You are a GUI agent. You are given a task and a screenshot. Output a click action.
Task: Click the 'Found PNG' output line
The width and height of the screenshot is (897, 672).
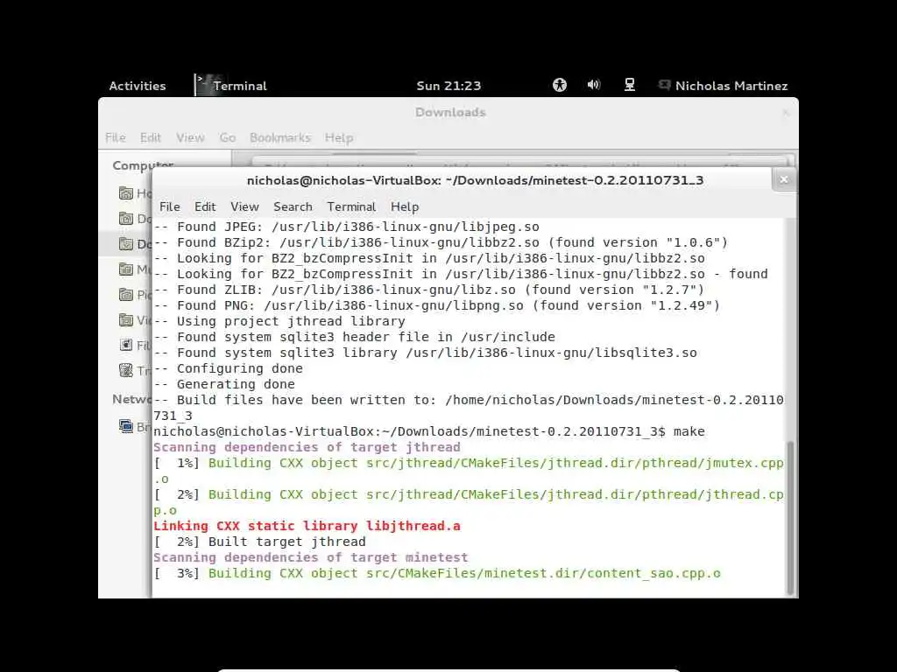[x=437, y=305]
